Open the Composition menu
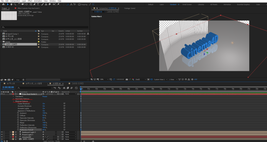This screenshot has width=267, height=142. 15,1
